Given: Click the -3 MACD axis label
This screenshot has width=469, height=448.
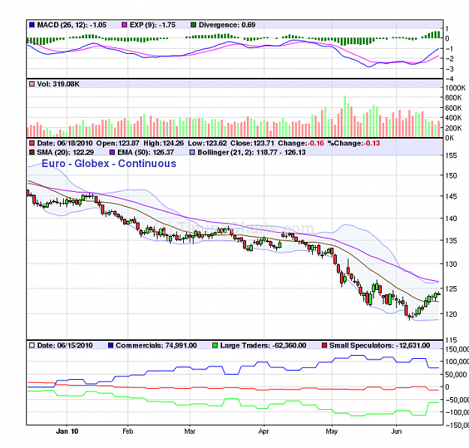Looking at the screenshot, I should click(x=449, y=69).
